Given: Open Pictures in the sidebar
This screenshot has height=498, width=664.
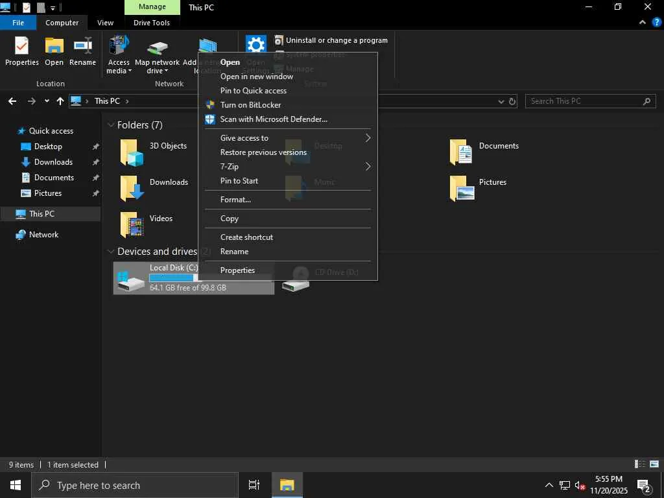Looking at the screenshot, I should pos(48,193).
